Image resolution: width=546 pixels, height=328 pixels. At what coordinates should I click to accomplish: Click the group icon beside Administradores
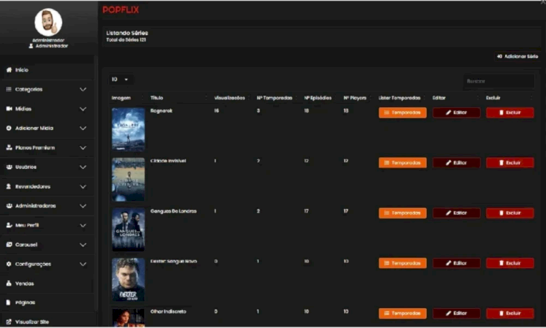point(9,206)
